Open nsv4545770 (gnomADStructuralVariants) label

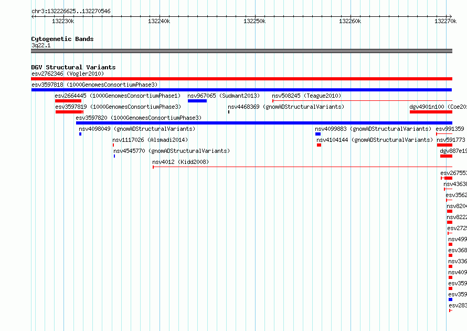(x=172, y=151)
